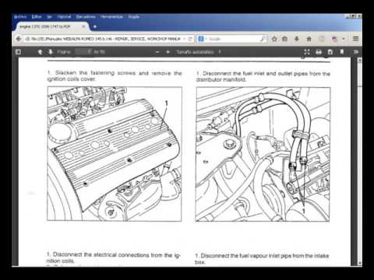The height and width of the screenshot is (280, 374).
Task: Open the Tamaño automático zoom dropdown
Action: click(x=199, y=52)
